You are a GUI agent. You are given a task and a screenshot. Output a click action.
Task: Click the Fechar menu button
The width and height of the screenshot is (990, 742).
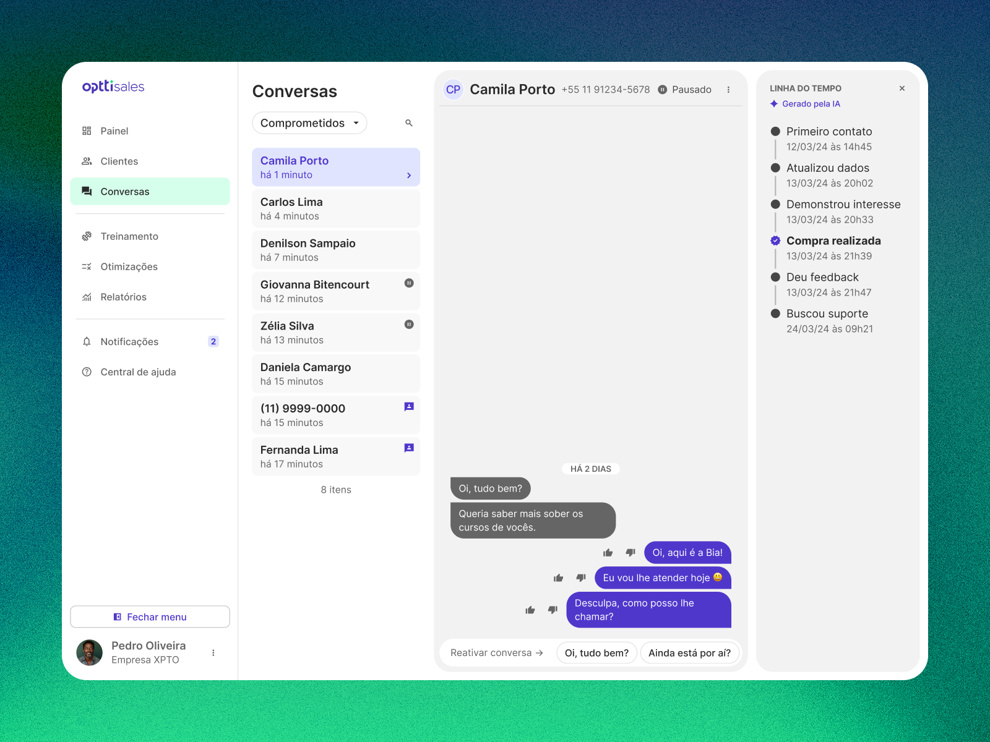coord(150,617)
